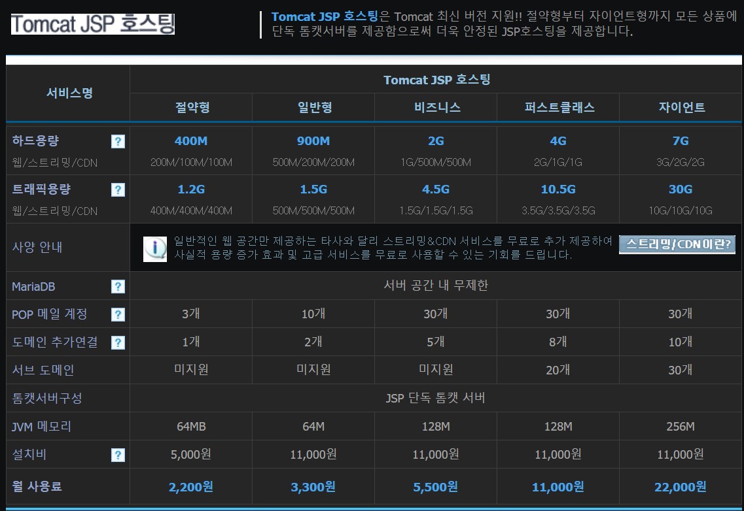Click the 5,000원 setup fee

(x=191, y=454)
